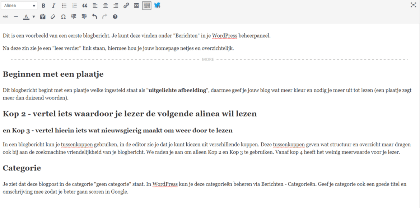Undo the last edit
Viewport: 420px width, 208px height.
(x=94, y=16)
